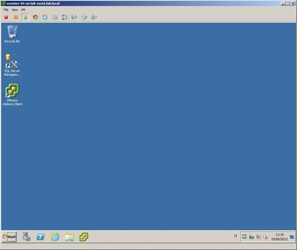
Task: Click the connect CD/DVD device icon
Action: tap(84, 17)
